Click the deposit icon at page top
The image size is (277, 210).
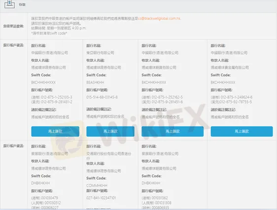pyautogui.click(x=9, y=4)
